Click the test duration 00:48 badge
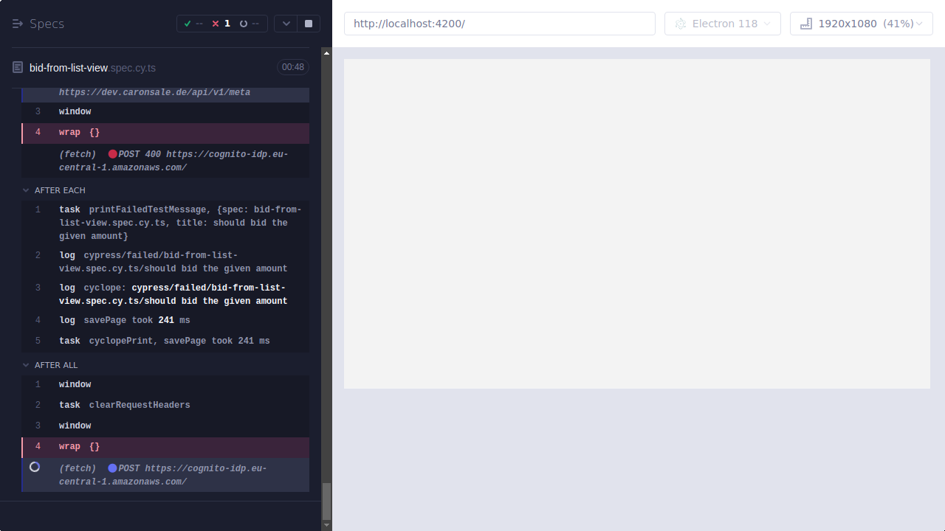The width and height of the screenshot is (945, 531). tap(292, 66)
